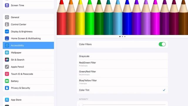Tap the Control Center icon
188x106 pixels.
coord(7,24)
